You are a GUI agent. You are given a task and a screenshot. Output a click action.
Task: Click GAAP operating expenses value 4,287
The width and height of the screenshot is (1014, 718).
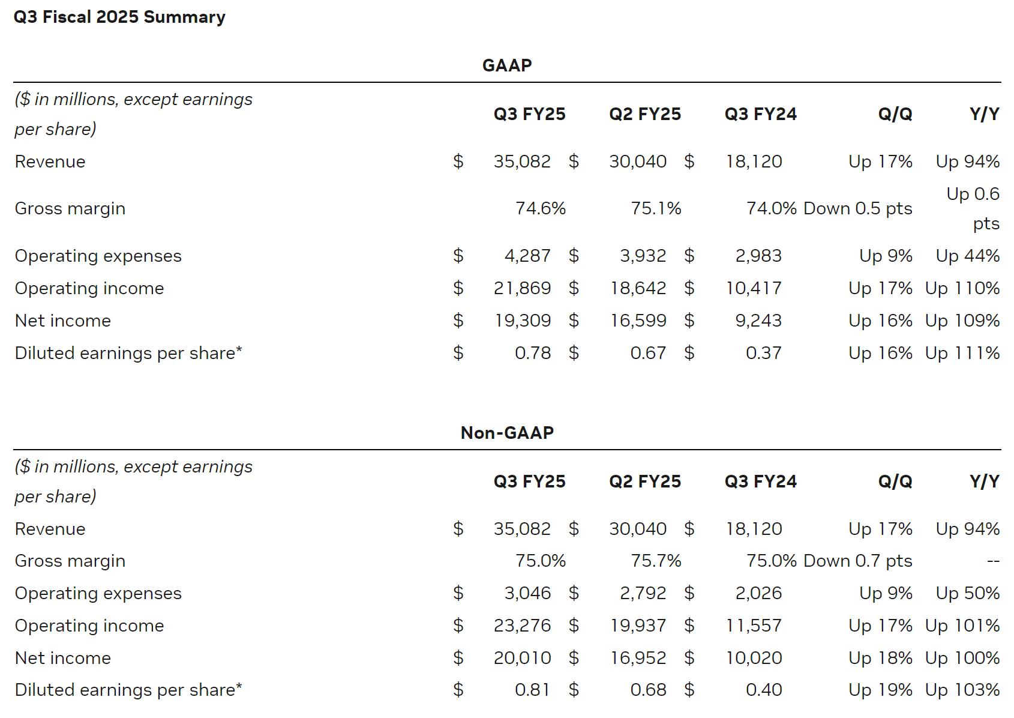pyautogui.click(x=527, y=256)
